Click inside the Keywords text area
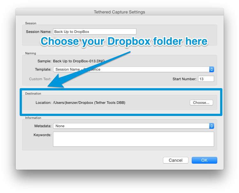 133,139
